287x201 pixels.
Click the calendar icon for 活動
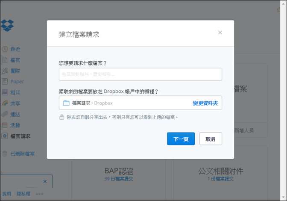click(x=5, y=125)
